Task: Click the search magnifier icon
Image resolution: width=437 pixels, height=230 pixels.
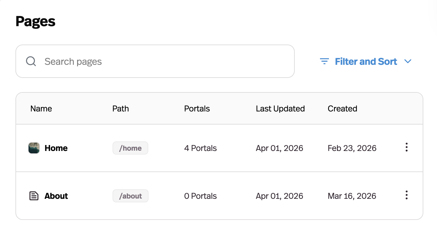Action: coord(31,61)
